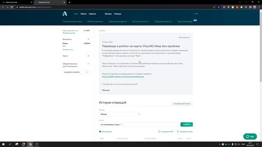
Task: Click Распечатать link
Action: pyautogui.click(x=107, y=131)
